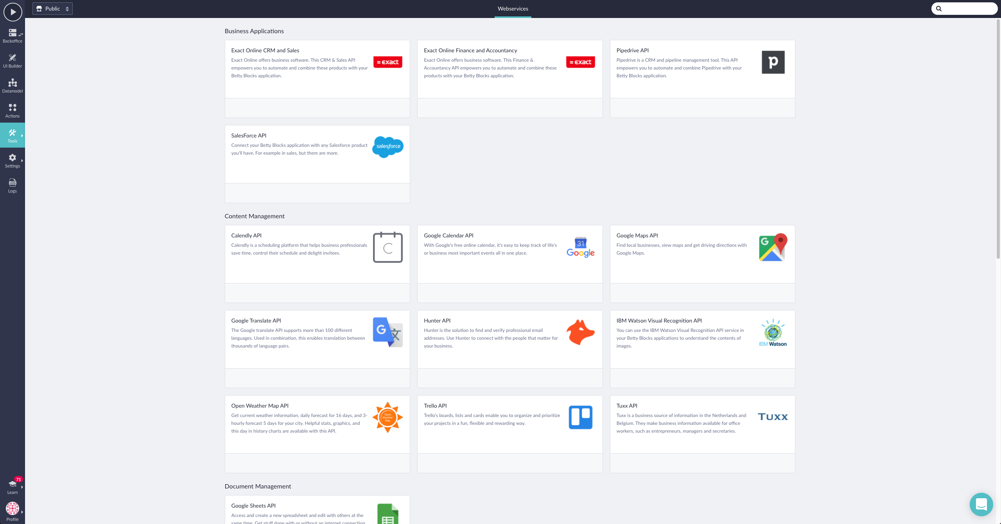The height and width of the screenshot is (524, 1001).
Task: Click the Document Management section heading
Action: tap(258, 487)
